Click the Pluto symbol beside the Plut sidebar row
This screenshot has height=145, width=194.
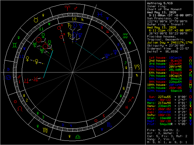point(191,124)
